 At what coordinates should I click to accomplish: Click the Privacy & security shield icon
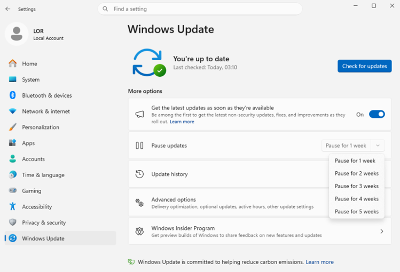tap(12, 222)
